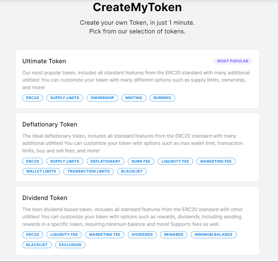
Task: Click the EXCLUSION tag chip
Action: [70, 245]
